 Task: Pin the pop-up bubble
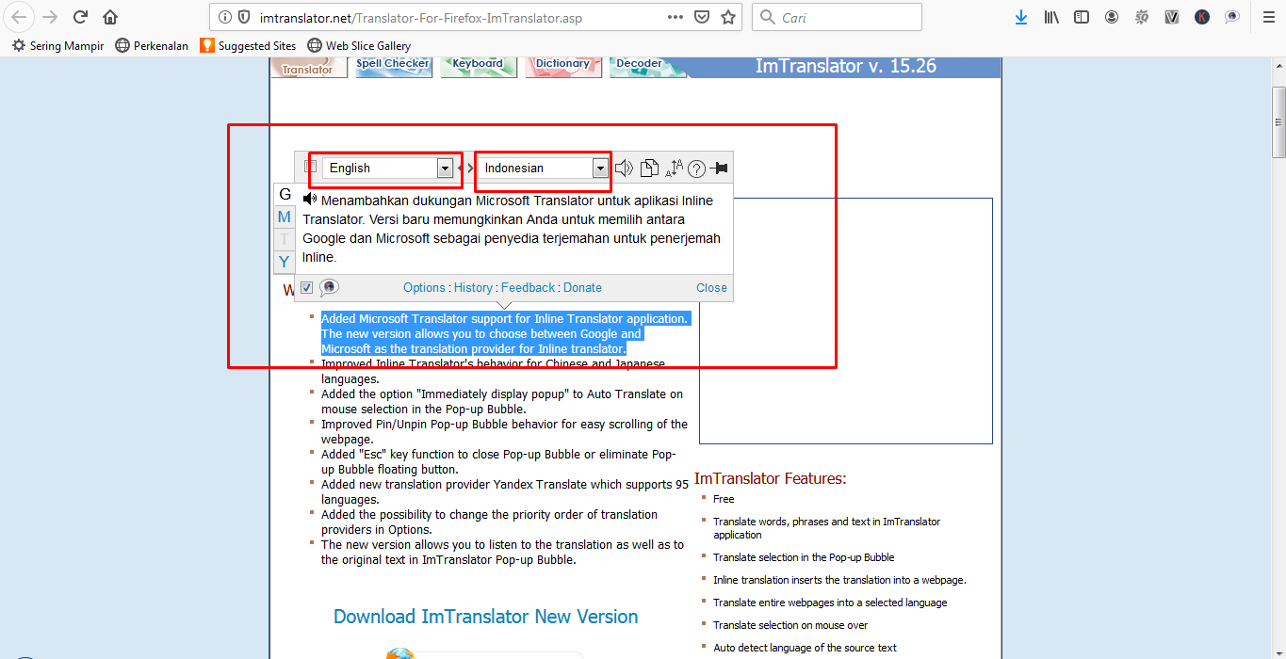[719, 169]
